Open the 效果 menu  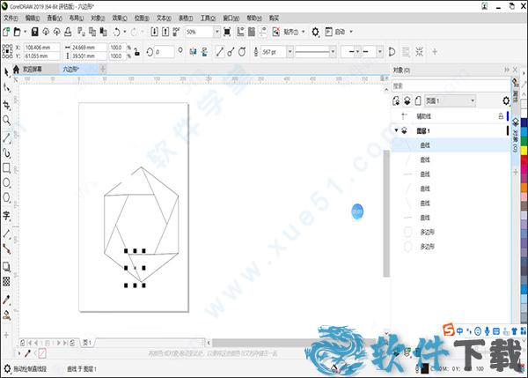[118, 17]
